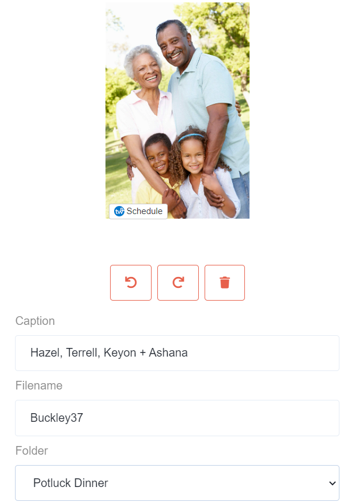Screen dimensions: 355x502
Task: Open the Folder dropdown menu
Action: 177,483
